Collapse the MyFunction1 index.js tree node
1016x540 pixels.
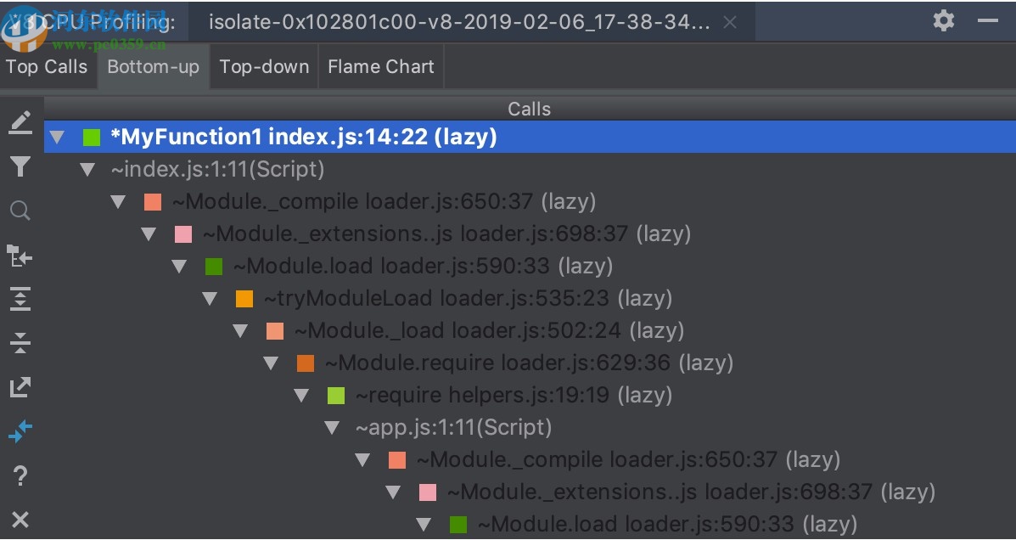point(56,137)
